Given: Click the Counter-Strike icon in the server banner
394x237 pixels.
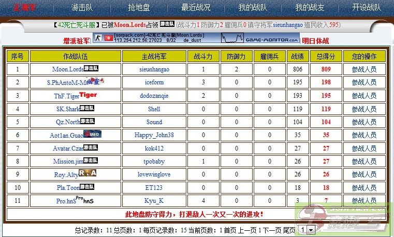Looking at the screenshot, I should coord(96,39).
